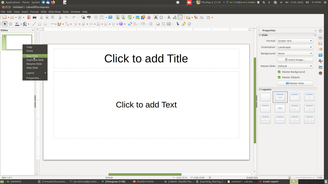Click the Line Color swatch icon
The width and height of the screenshot is (328, 184).
click(x=17, y=24)
